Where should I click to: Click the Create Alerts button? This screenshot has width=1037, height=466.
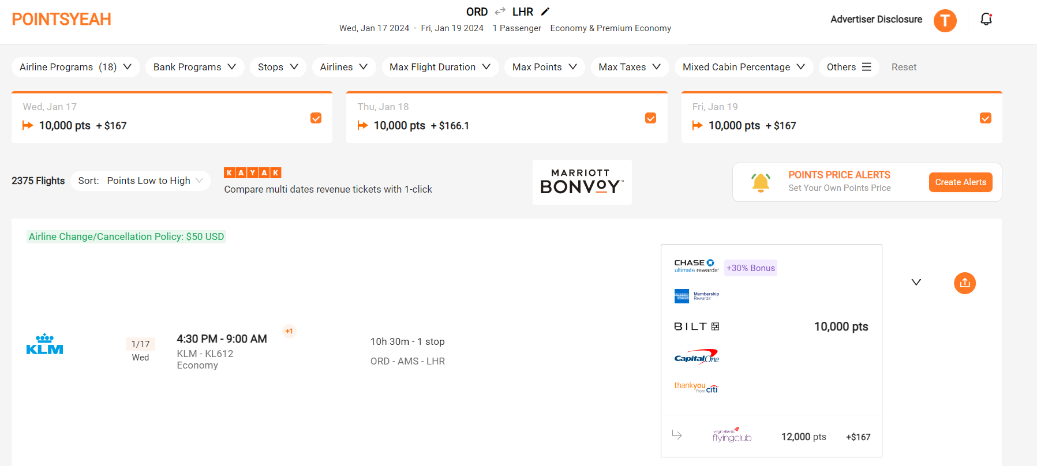[960, 182]
